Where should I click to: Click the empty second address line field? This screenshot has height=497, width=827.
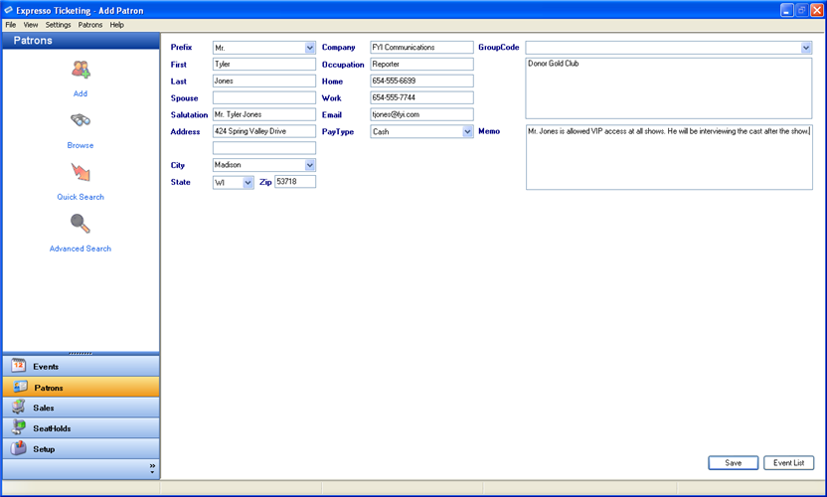[x=264, y=148]
